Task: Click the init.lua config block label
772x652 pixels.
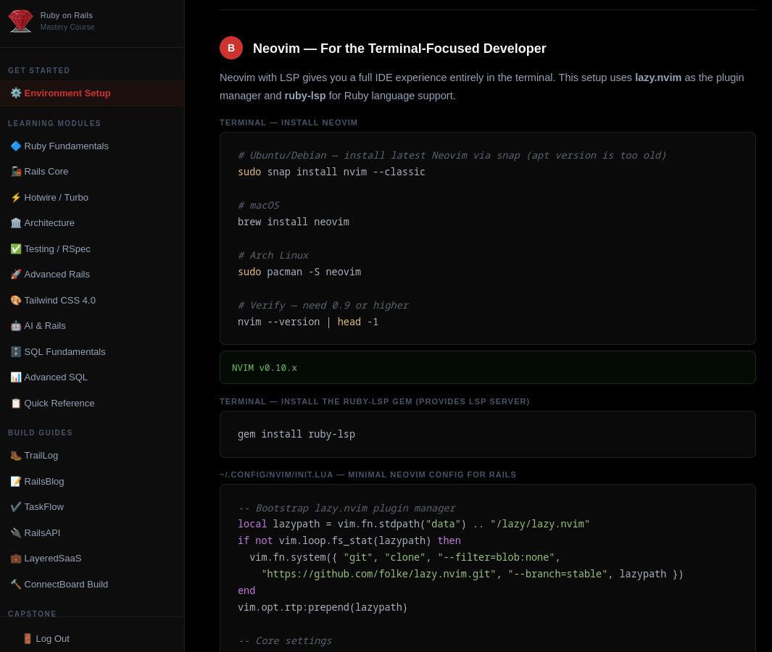Action: (368, 475)
